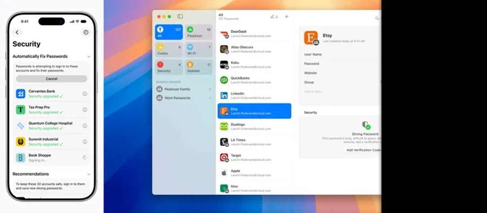Toggle the sidebar in Passwords window
The width and height of the screenshot is (487, 213).
tap(180, 17)
